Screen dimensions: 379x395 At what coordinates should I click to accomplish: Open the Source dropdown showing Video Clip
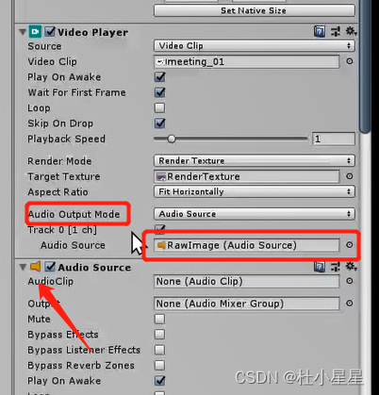255,46
